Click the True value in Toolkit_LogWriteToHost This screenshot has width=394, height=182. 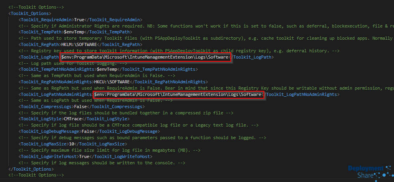[x=85, y=156]
